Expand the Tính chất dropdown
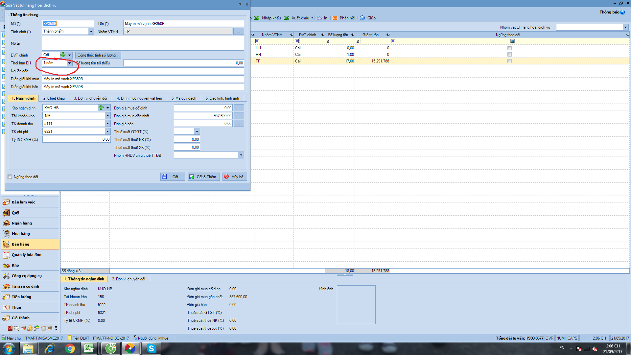 (x=91, y=32)
